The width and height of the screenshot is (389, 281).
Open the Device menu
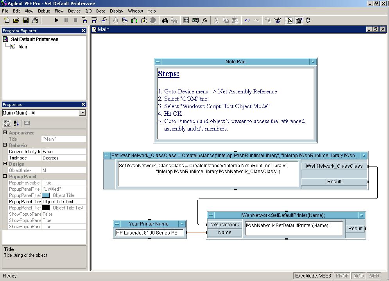pos(74,11)
